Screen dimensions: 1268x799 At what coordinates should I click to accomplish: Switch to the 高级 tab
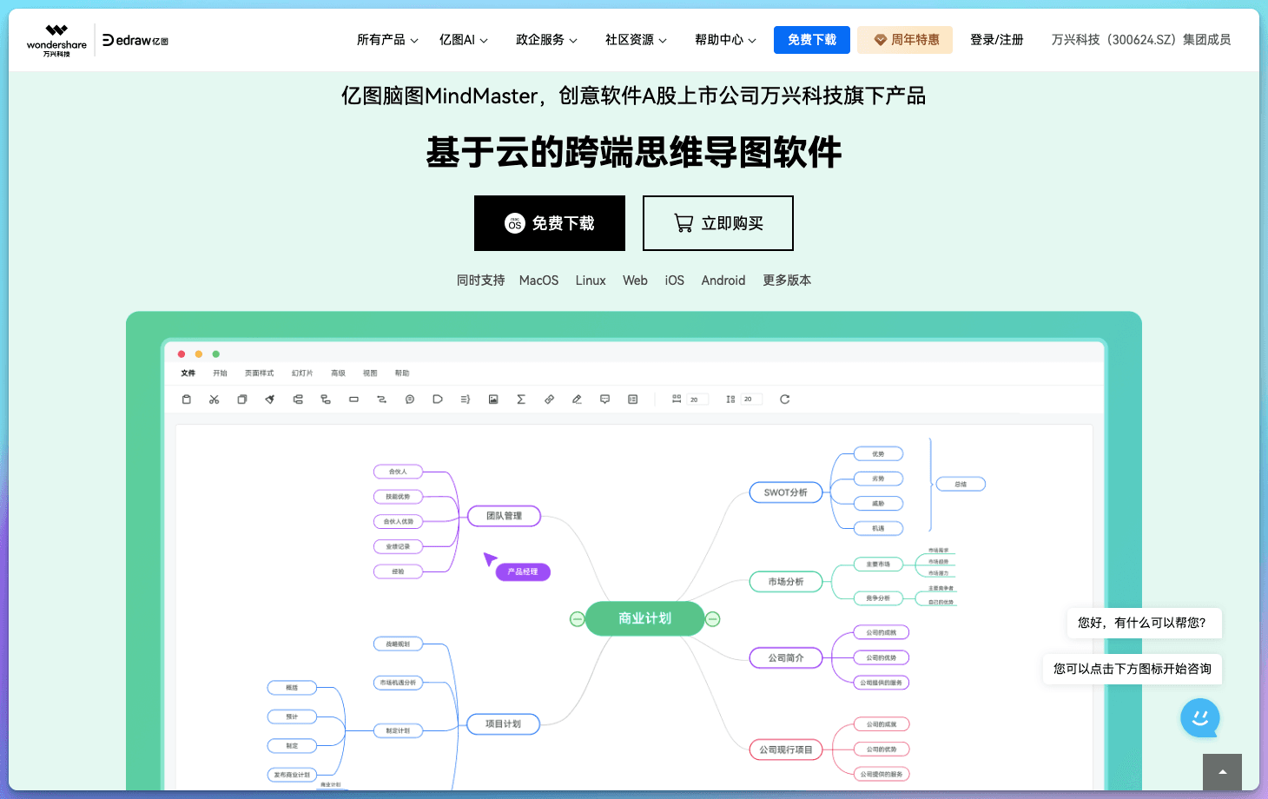[x=338, y=373]
